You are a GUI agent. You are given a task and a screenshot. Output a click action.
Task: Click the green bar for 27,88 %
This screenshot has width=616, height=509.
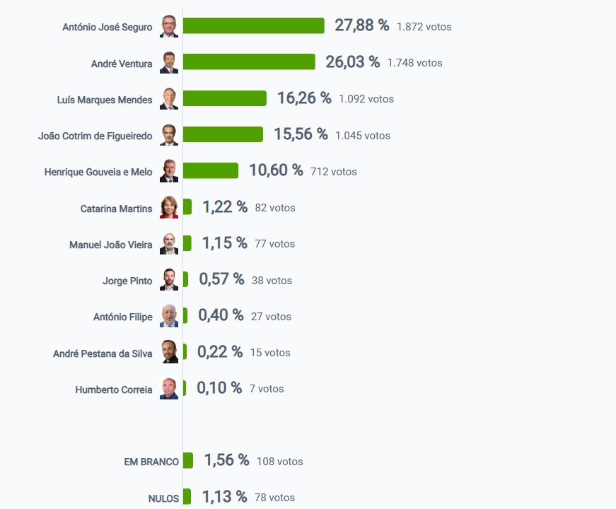(x=253, y=26)
